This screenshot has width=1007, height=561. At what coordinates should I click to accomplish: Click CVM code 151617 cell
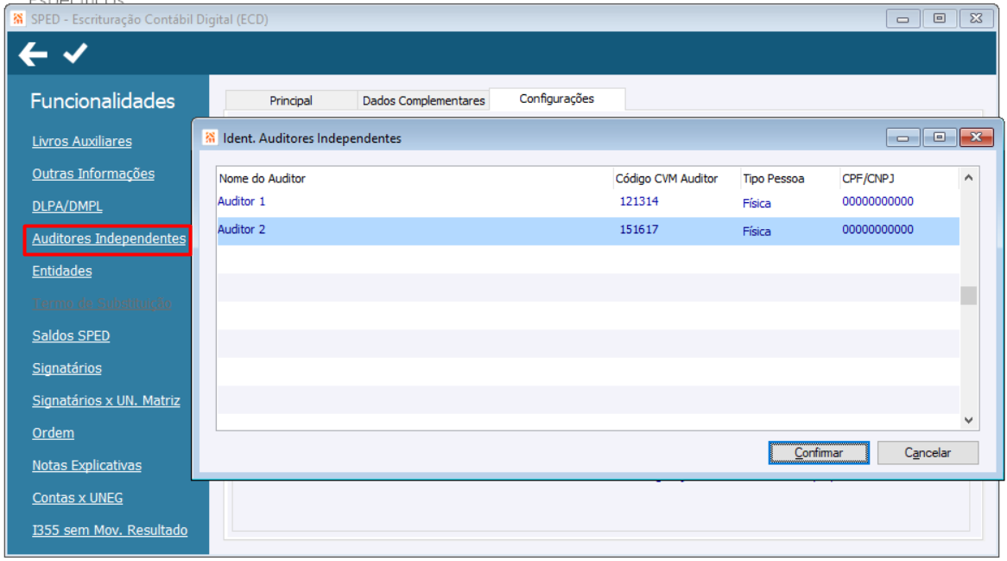[639, 229]
